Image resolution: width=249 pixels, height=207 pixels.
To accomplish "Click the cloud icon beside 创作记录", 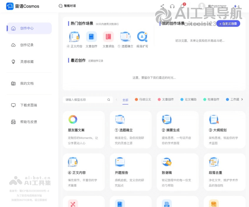I will [13, 45].
